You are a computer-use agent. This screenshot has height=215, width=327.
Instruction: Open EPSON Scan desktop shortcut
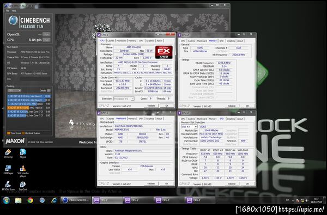(x=8, y=186)
